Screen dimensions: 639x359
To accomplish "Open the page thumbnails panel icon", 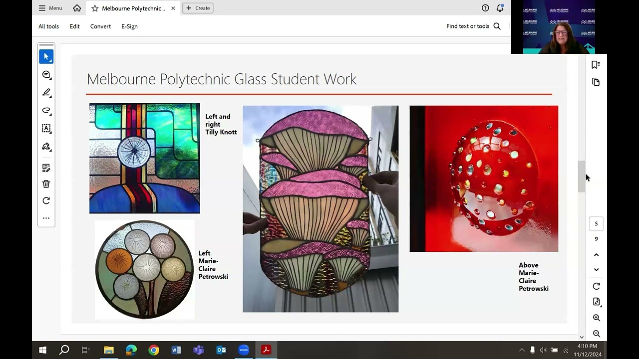I will [596, 82].
